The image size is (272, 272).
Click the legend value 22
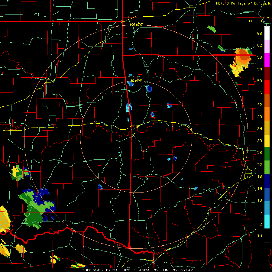coord(260,164)
